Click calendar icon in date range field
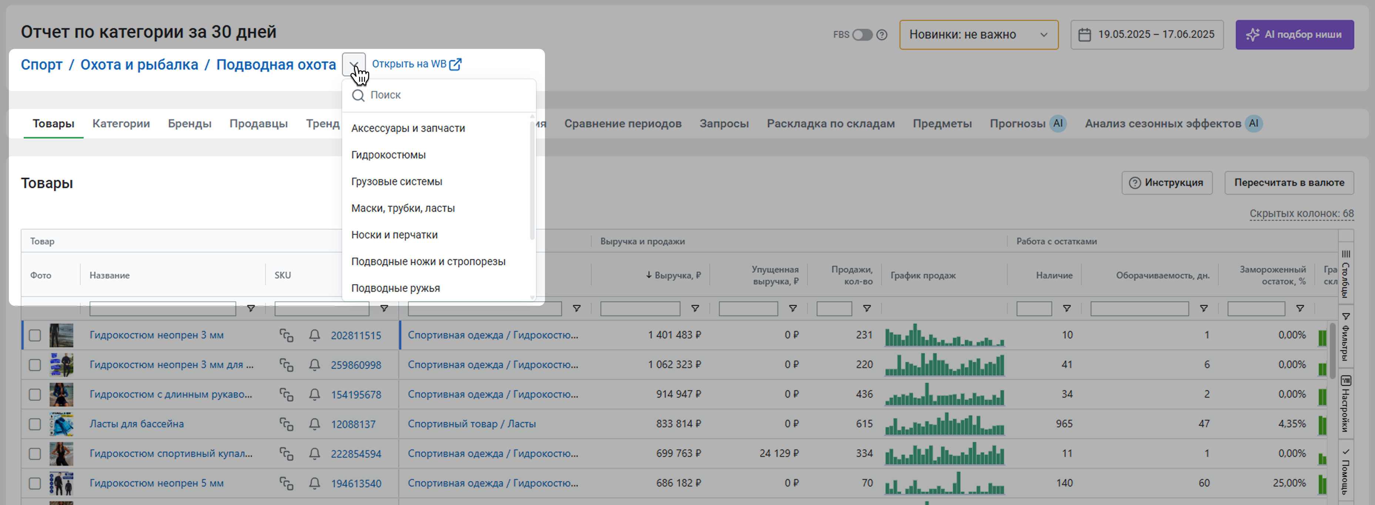Image resolution: width=1375 pixels, height=505 pixels. (x=1085, y=35)
